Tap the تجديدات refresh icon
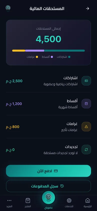 [86, 149]
